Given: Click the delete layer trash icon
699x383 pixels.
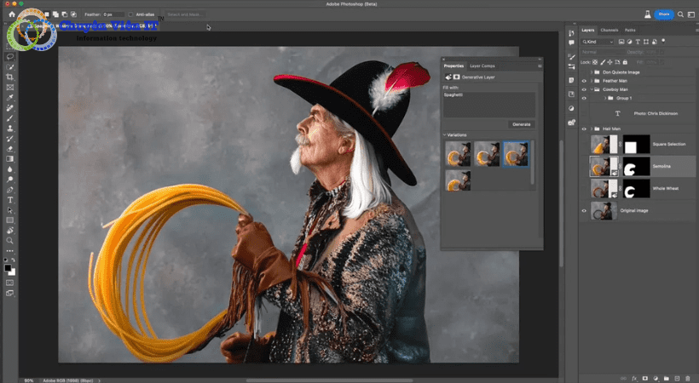Looking at the screenshot, I should [689, 377].
